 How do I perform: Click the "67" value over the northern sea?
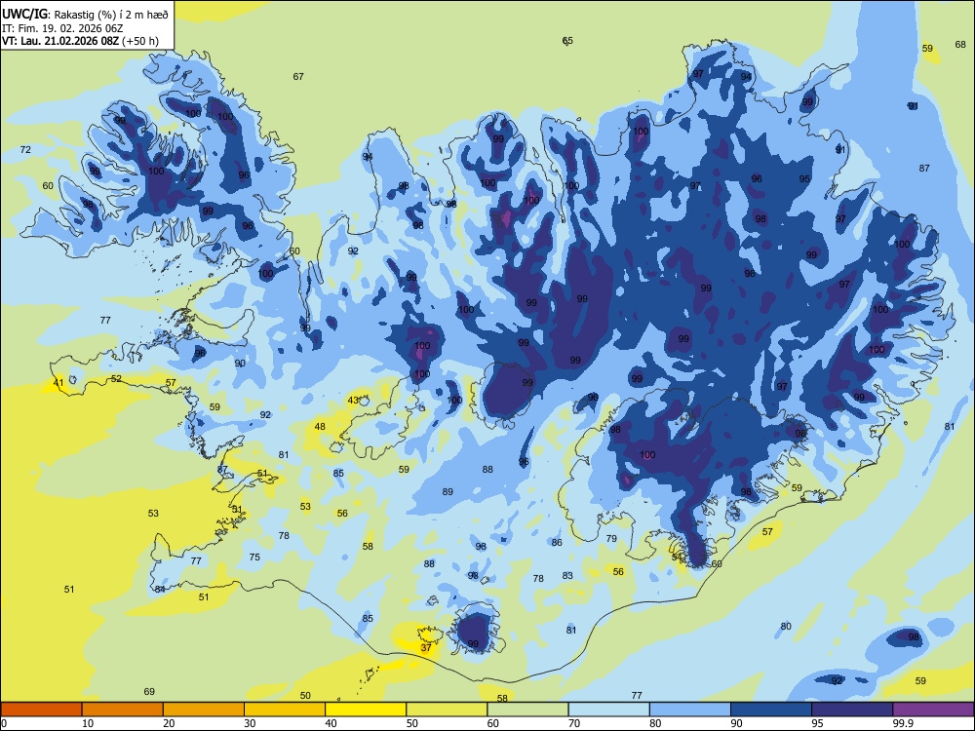[298, 76]
